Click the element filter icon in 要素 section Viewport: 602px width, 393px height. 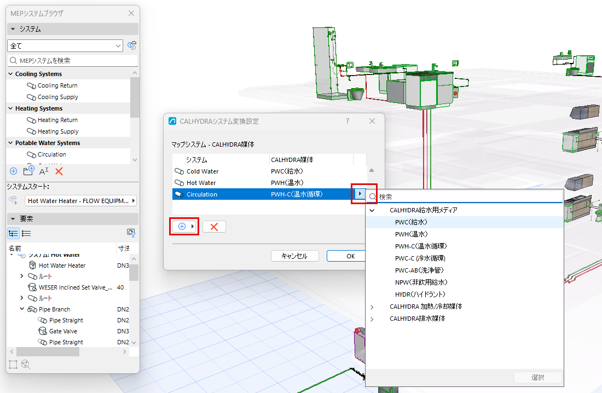pos(131,233)
